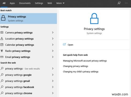Select 'privacy settings google' web suggestion
This screenshot has height=97, width=131.
(x=18, y=75)
